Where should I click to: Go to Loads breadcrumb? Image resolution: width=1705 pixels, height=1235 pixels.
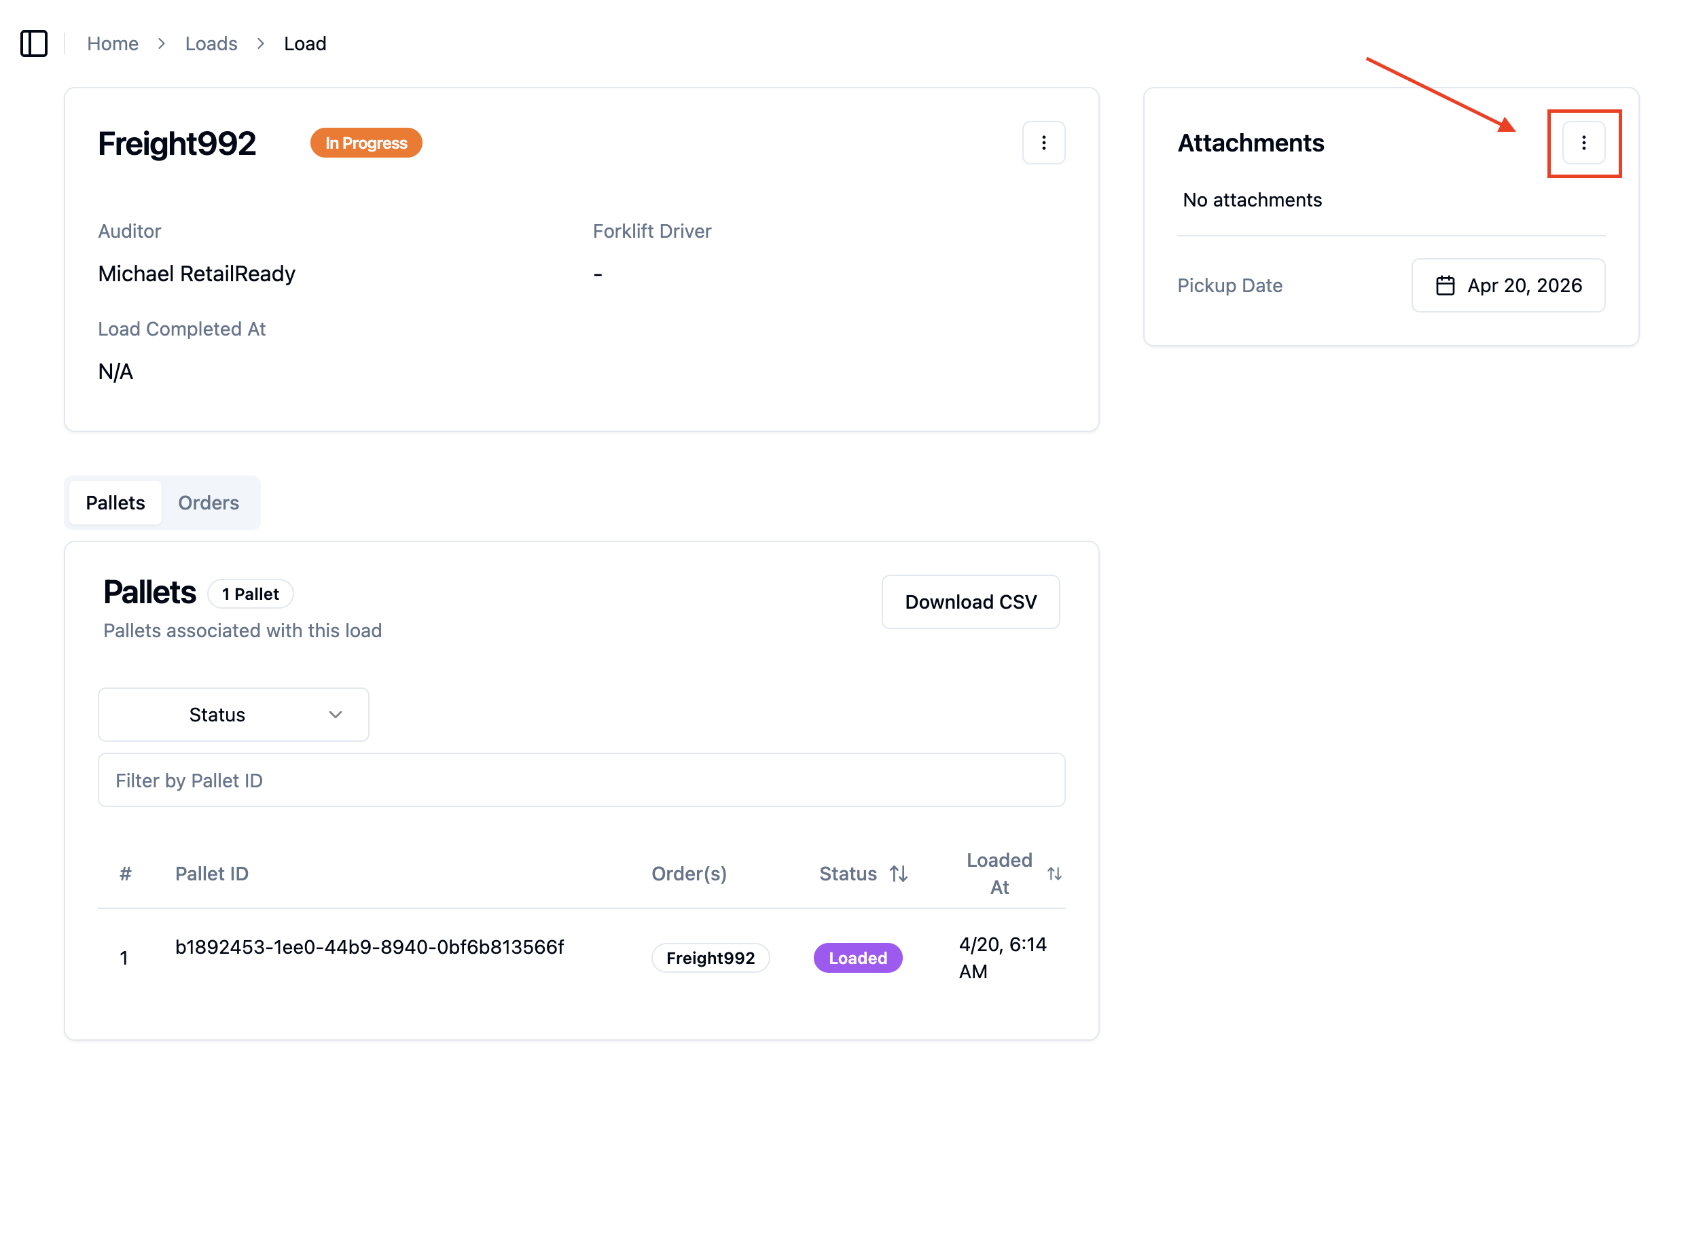click(x=211, y=43)
